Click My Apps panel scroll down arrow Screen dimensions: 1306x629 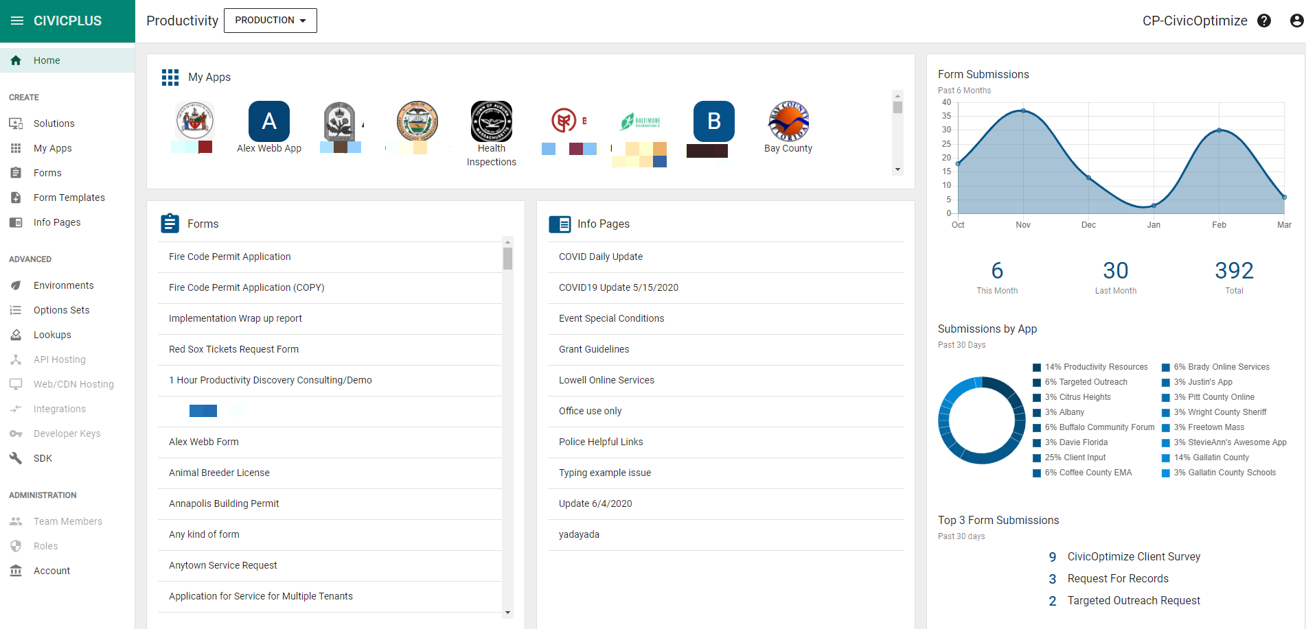tap(897, 169)
